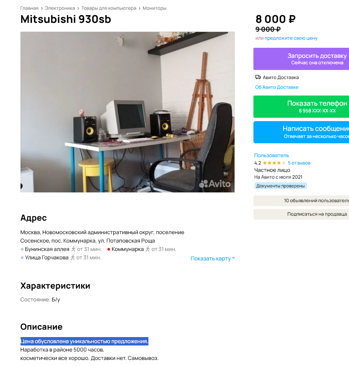The image size is (349, 366).
Task: Click the seller star rating
Action: point(274,163)
